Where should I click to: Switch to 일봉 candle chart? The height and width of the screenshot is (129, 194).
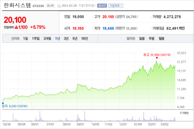click(x=142, y=39)
